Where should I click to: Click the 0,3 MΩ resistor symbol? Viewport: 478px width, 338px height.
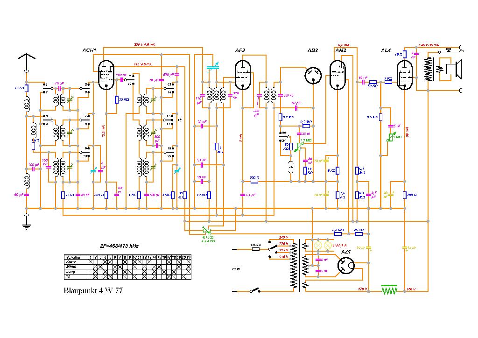coord(338,234)
